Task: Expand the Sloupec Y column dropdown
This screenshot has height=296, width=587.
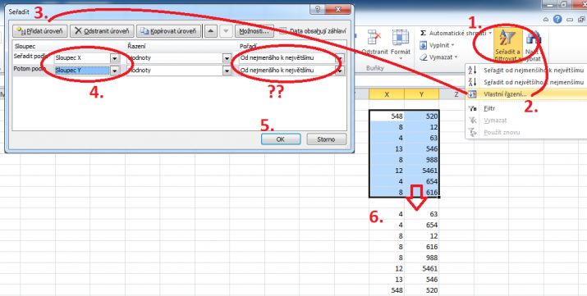Action: (115, 71)
